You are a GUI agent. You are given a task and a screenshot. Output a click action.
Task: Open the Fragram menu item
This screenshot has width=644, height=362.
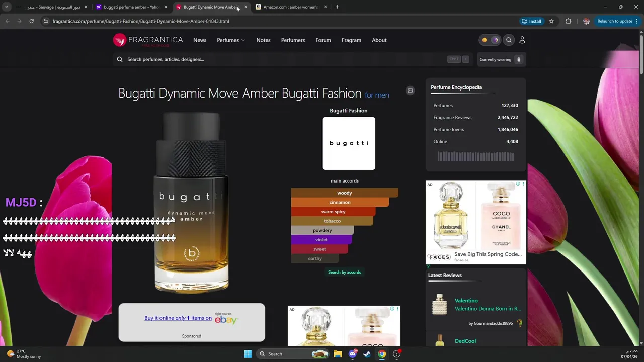pyautogui.click(x=351, y=40)
